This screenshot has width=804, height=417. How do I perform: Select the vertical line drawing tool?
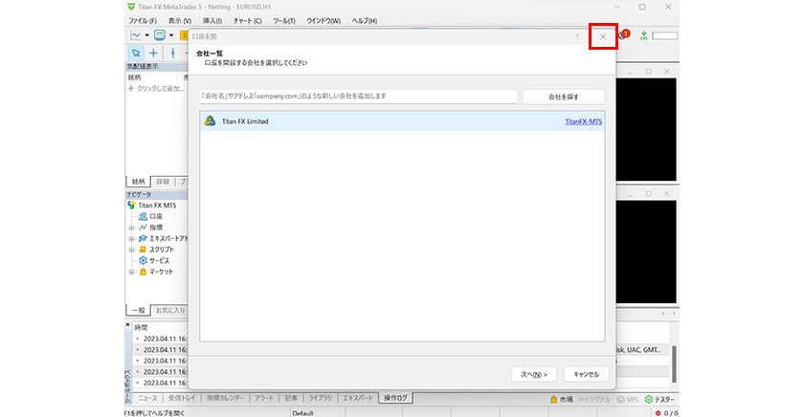(x=173, y=53)
